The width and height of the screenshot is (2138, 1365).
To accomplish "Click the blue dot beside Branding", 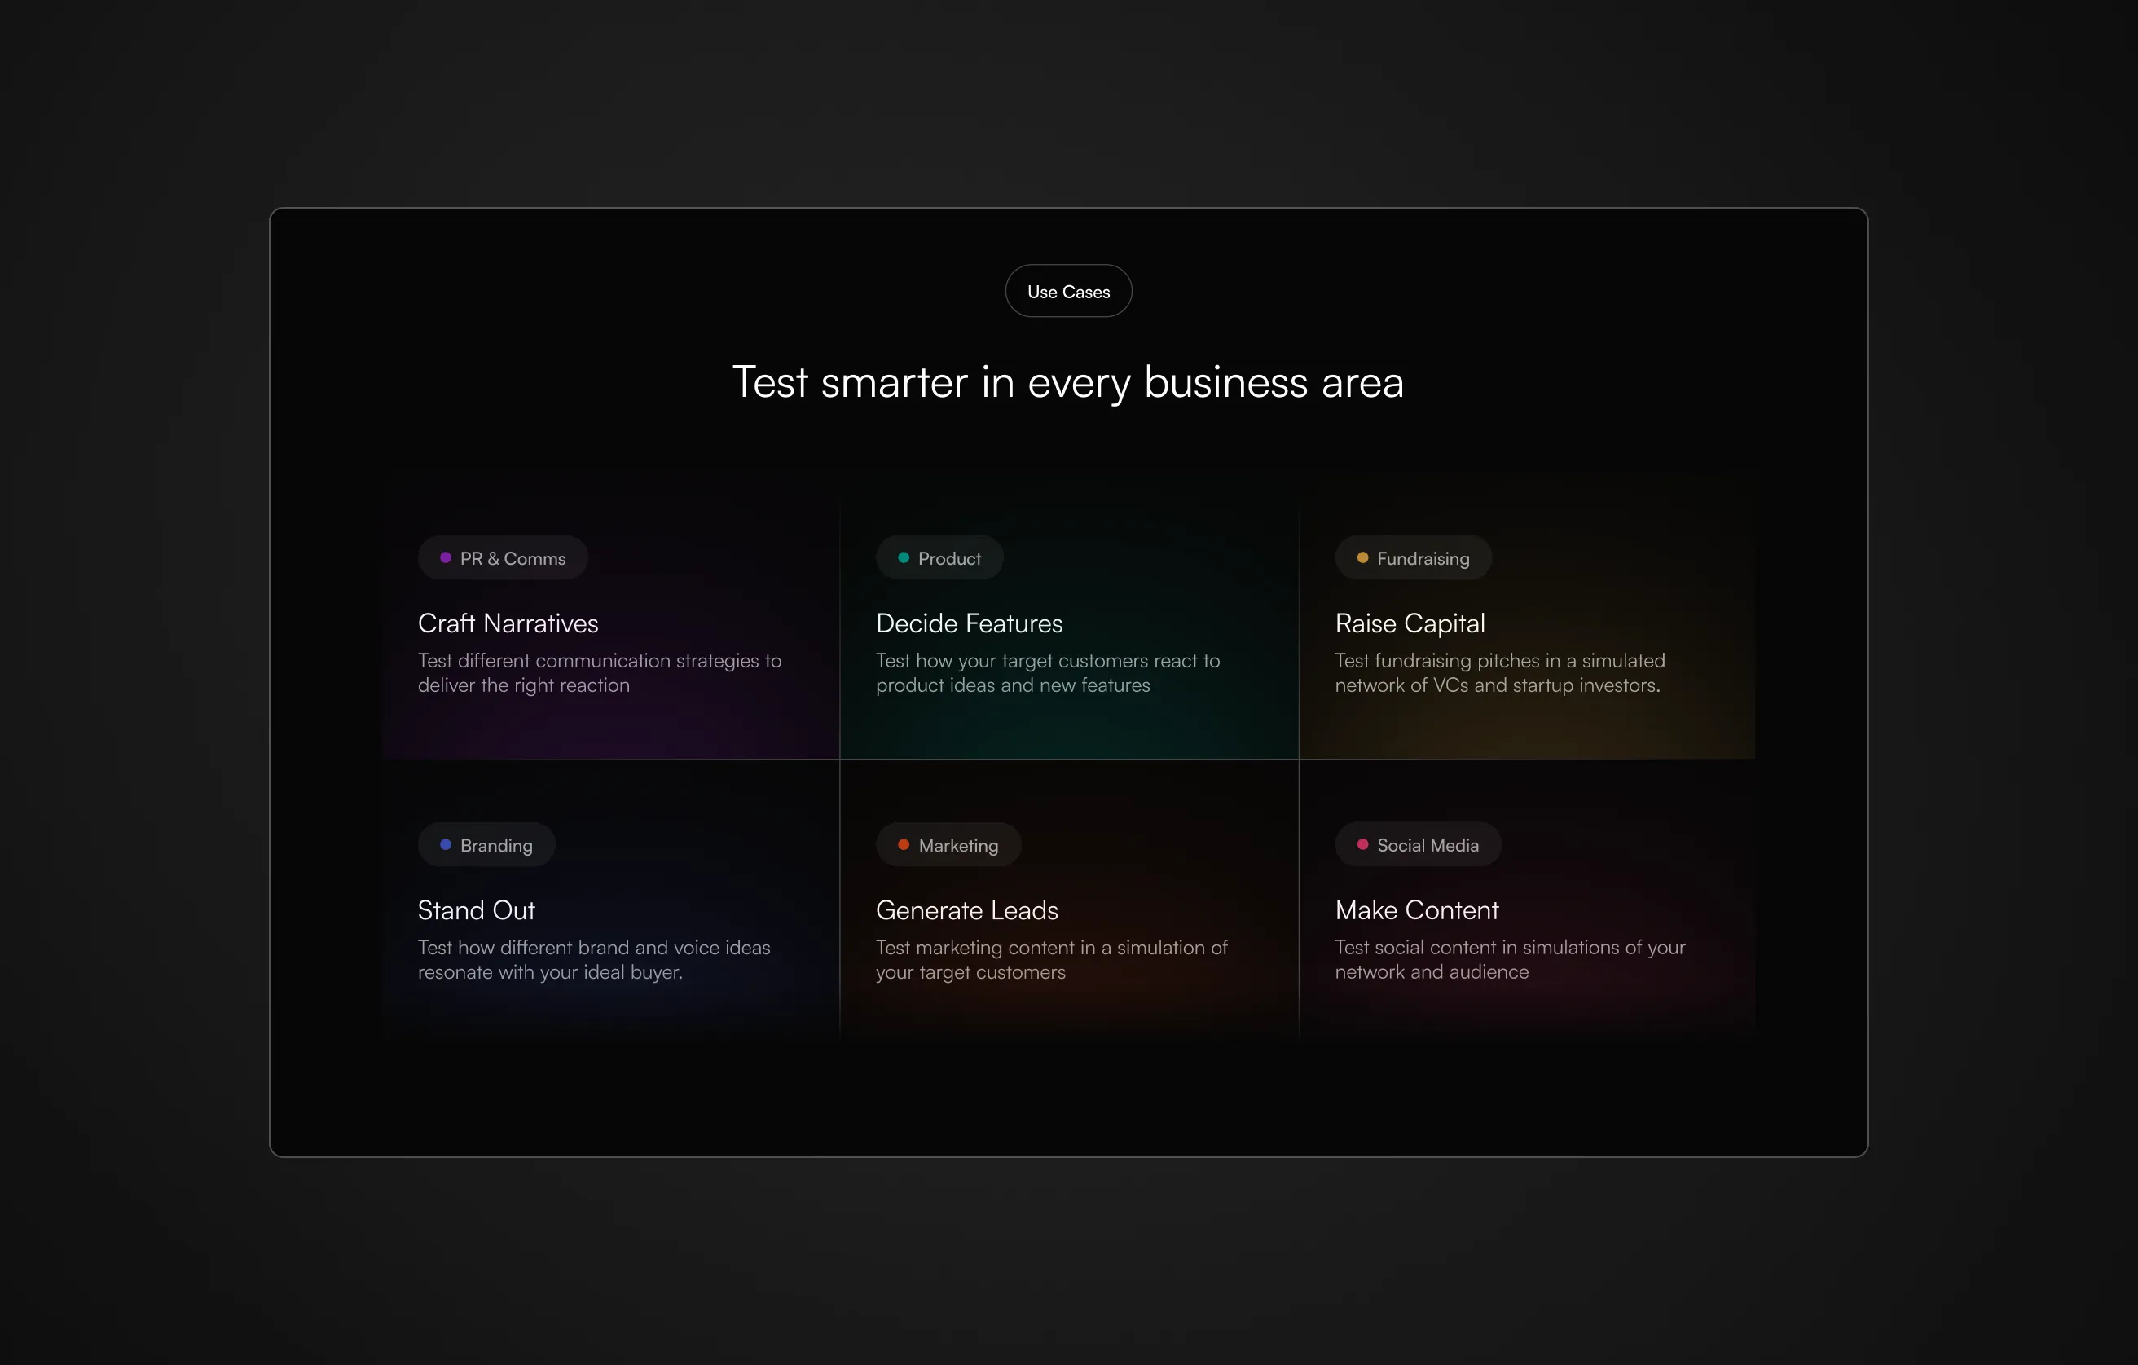I will click(446, 844).
